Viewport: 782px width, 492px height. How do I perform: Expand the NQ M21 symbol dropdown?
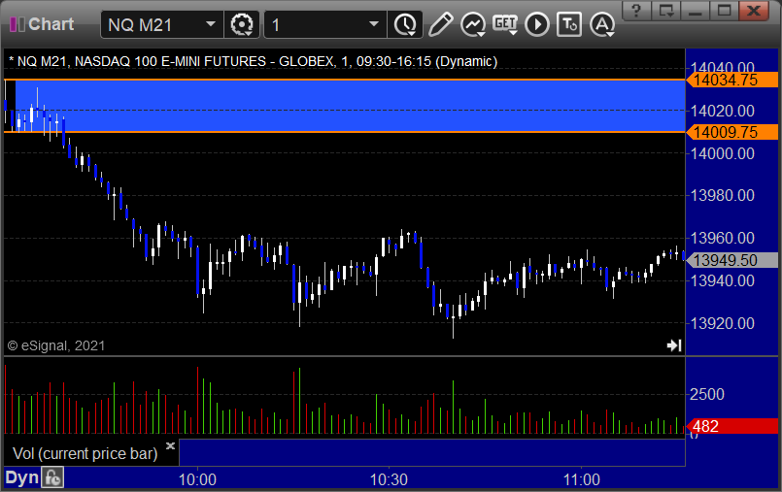[x=211, y=24]
